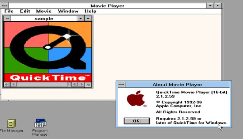Open the Movie menu

[44, 11]
